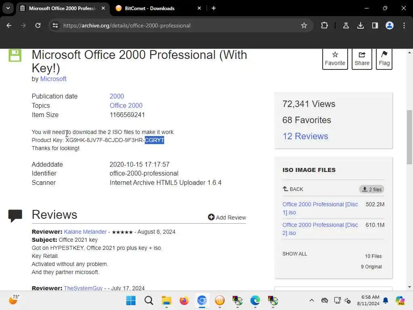Click the browser forward arrow
Viewport: 413px width, 310px height.
point(23,25)
